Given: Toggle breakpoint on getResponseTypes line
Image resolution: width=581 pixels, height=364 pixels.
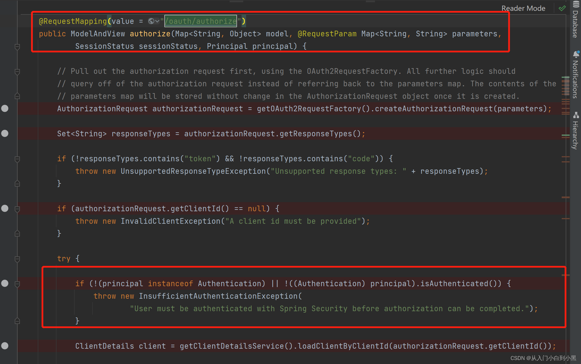Looking at the screenshot, I should 5,133.
